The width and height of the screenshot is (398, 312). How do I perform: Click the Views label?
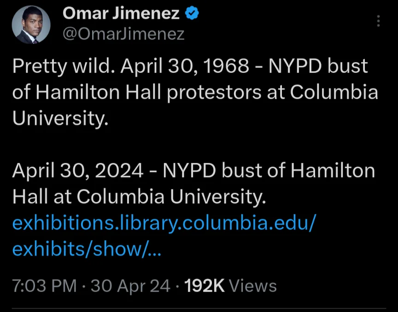[252, 286]
